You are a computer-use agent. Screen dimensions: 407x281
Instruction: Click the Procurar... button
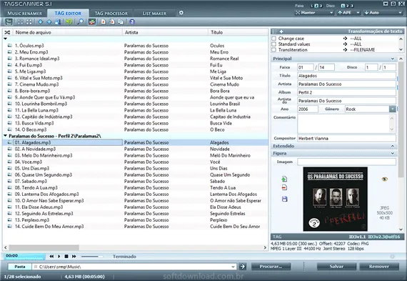271,267
